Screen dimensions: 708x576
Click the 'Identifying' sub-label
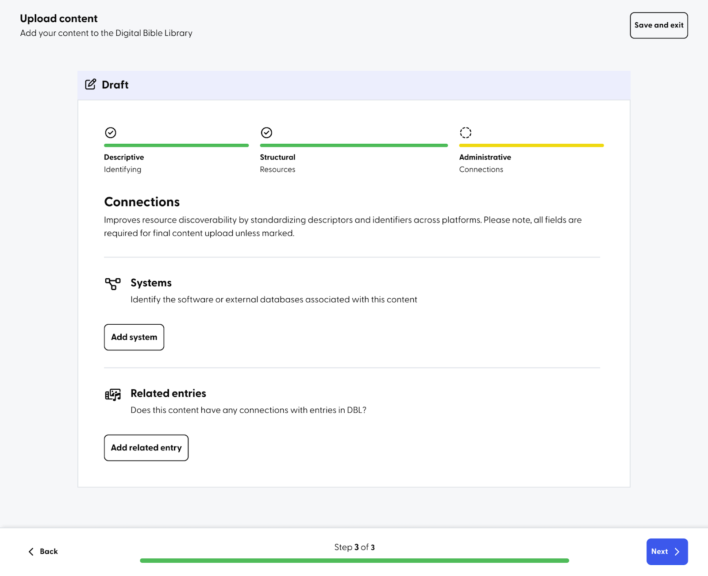click(123, 169)
